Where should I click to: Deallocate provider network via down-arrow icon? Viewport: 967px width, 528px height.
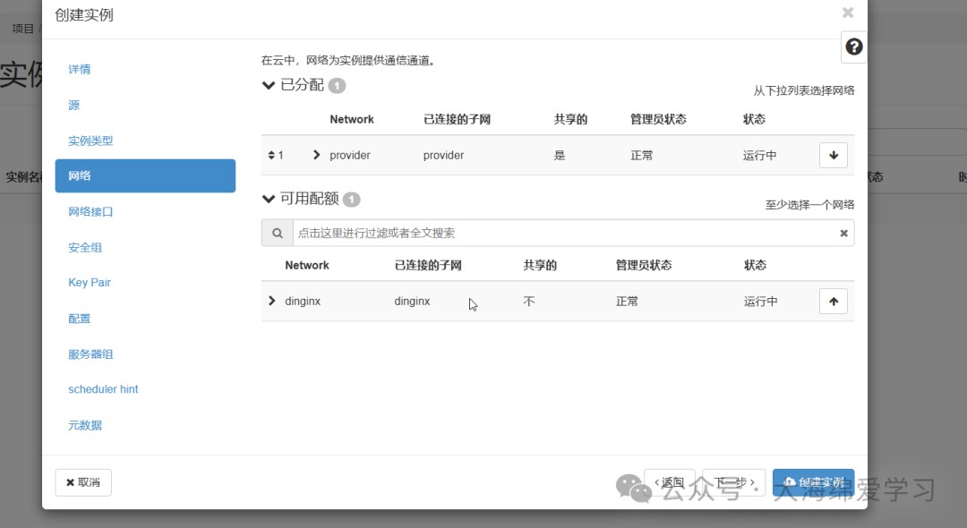coord(833,155)
